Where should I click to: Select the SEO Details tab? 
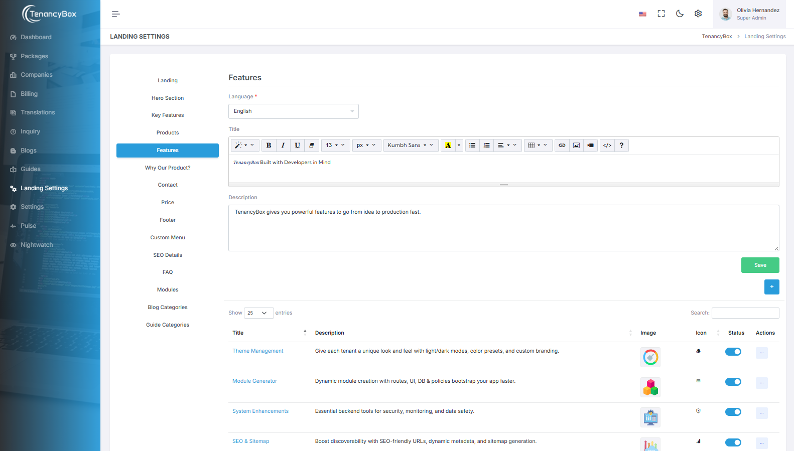click(x=168, y=255)
